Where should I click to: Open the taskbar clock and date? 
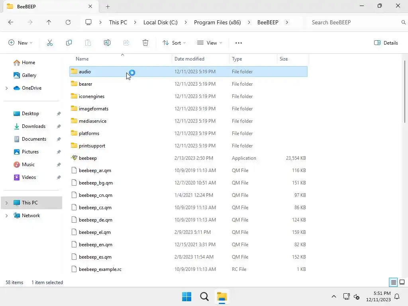(379, 296)
